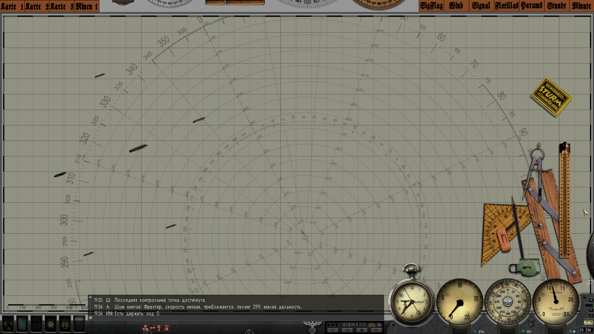594x334 pixels.
Task: Click the eagle emblem on bottom bar
Action: 313,327
